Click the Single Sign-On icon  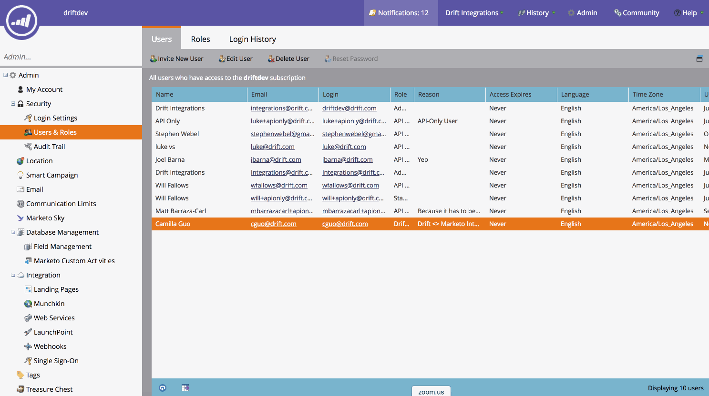28,361
